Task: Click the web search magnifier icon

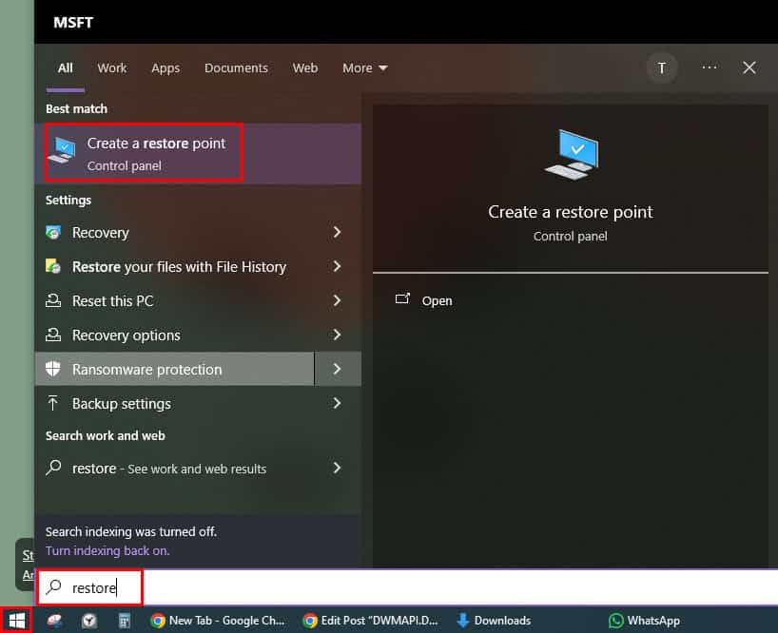Action: pyautogui.click(x=53, y=468)
